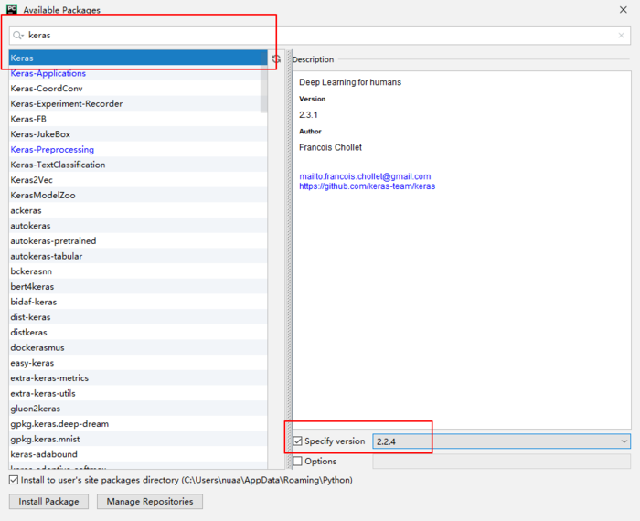Viewport: 640px width, 521px height.
Task: Click the disabled Options text field
Action: pos(501,461)
